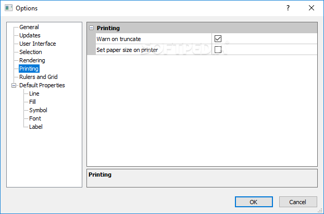Select Fill under Default Properties

tap(33, 102)
